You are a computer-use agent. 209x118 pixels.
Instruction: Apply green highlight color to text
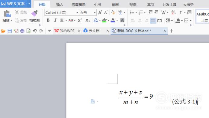pos(104,21)
